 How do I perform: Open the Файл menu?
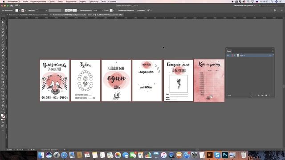click(x=25, y=1)
